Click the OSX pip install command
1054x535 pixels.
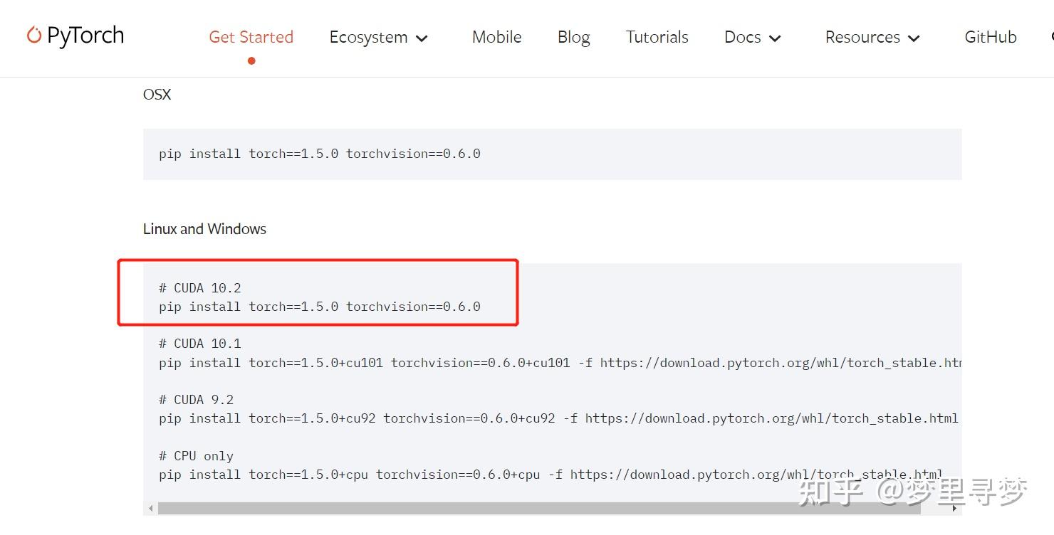point(320,154)
